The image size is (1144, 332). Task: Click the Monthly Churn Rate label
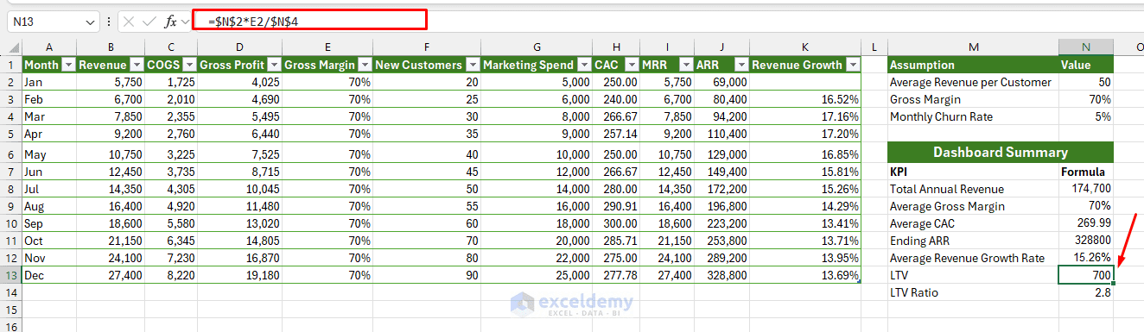941,116
